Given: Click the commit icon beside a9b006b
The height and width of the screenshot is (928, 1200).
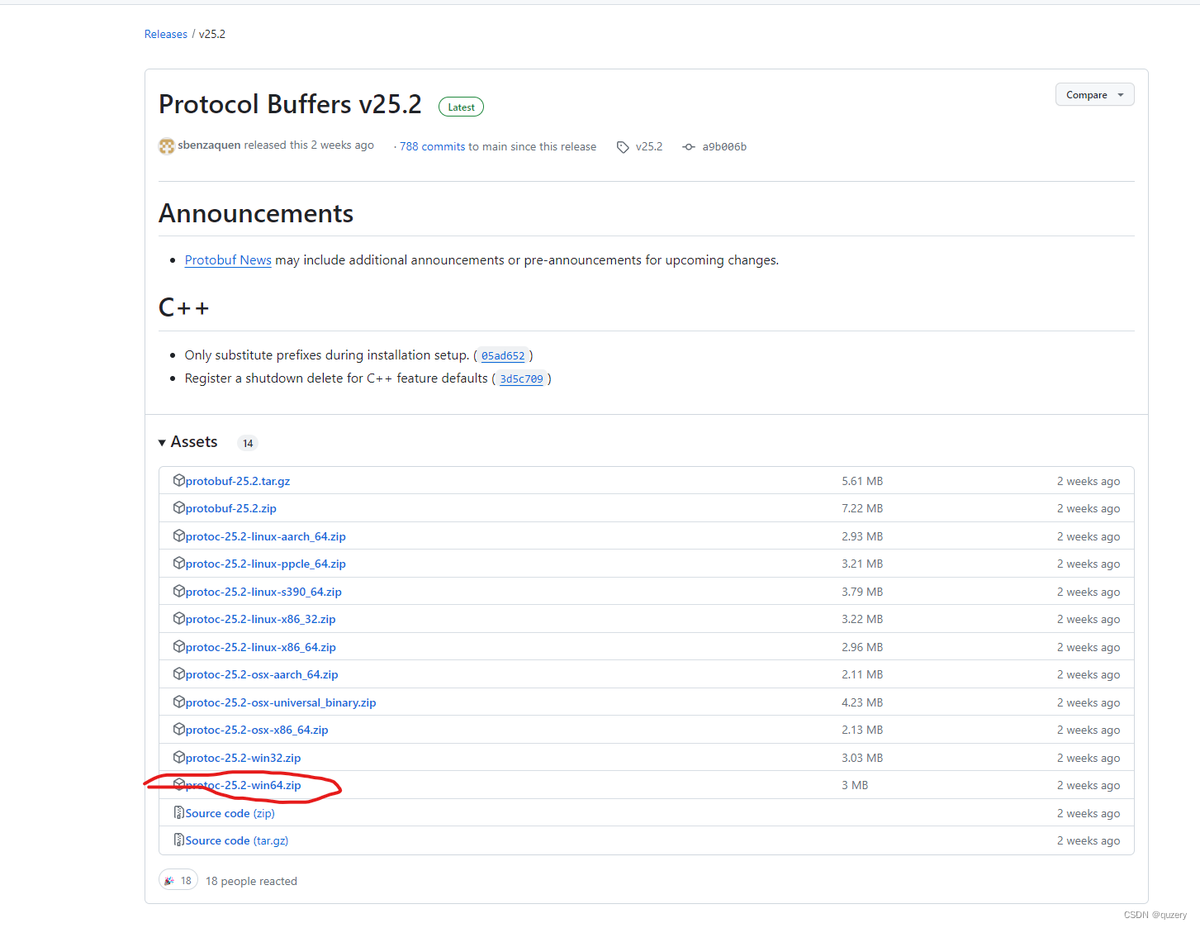Looking at the screenshot, I should point(689,146).
